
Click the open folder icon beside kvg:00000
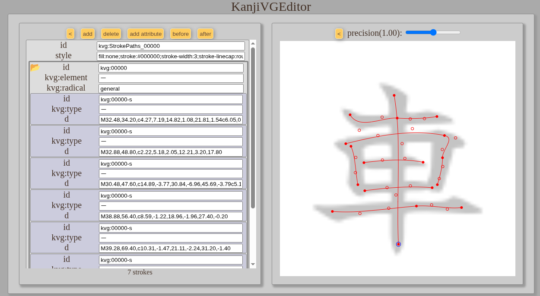tap(35, 67)
